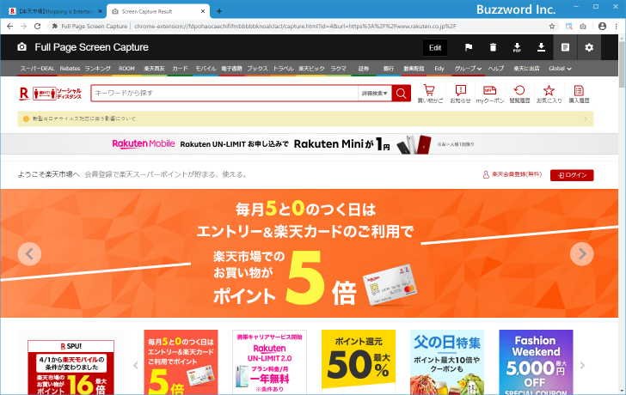Open the shopping cart icon
Image resolution: width=626 pixels, height=395 pixels.
click(430, 94)
